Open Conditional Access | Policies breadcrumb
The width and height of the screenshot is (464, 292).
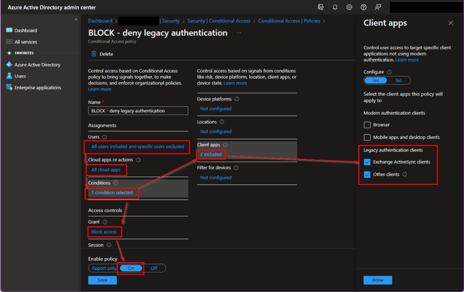(289, 21)
